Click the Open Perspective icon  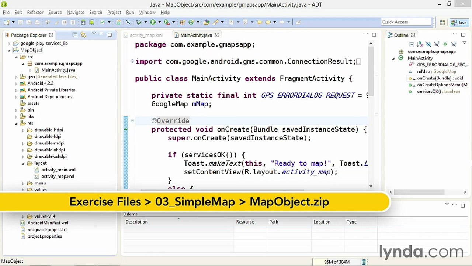(x=442, y=23)
